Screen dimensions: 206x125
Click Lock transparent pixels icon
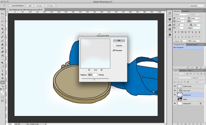(178, 82)
